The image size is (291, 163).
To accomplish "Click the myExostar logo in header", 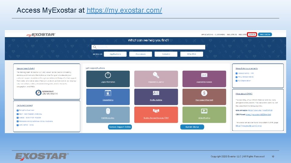I will [x=41, y=34].
